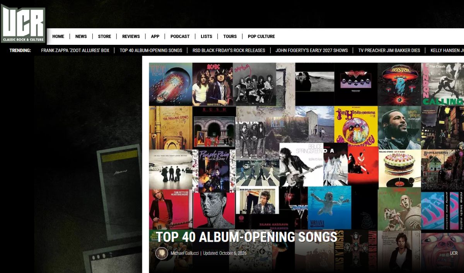
Task: Click the TRENDING: label
Action: [x=20, y=50]
